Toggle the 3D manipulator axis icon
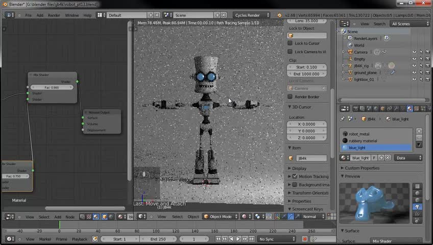The width and height of the screenshot is (433, 245). tap(277, 216)
